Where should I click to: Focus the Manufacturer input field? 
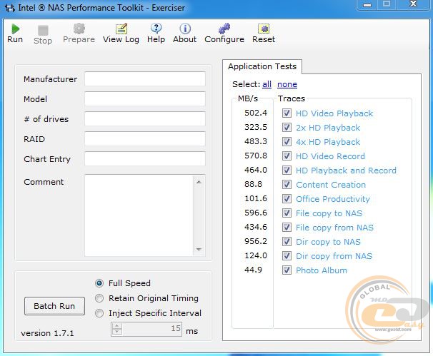(145, 79)
